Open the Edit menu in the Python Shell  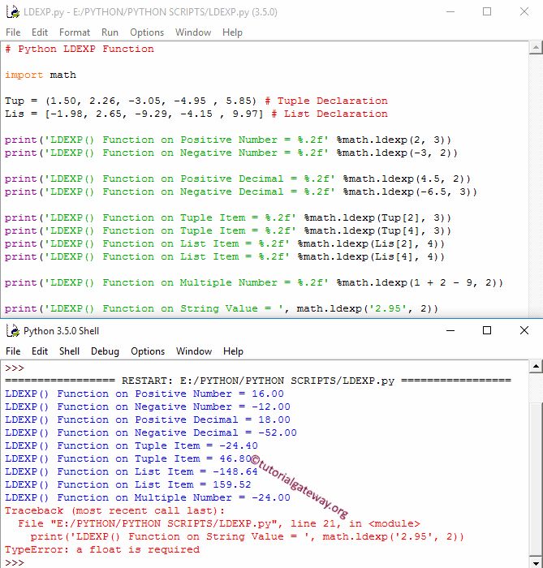(x=40, y=351)
